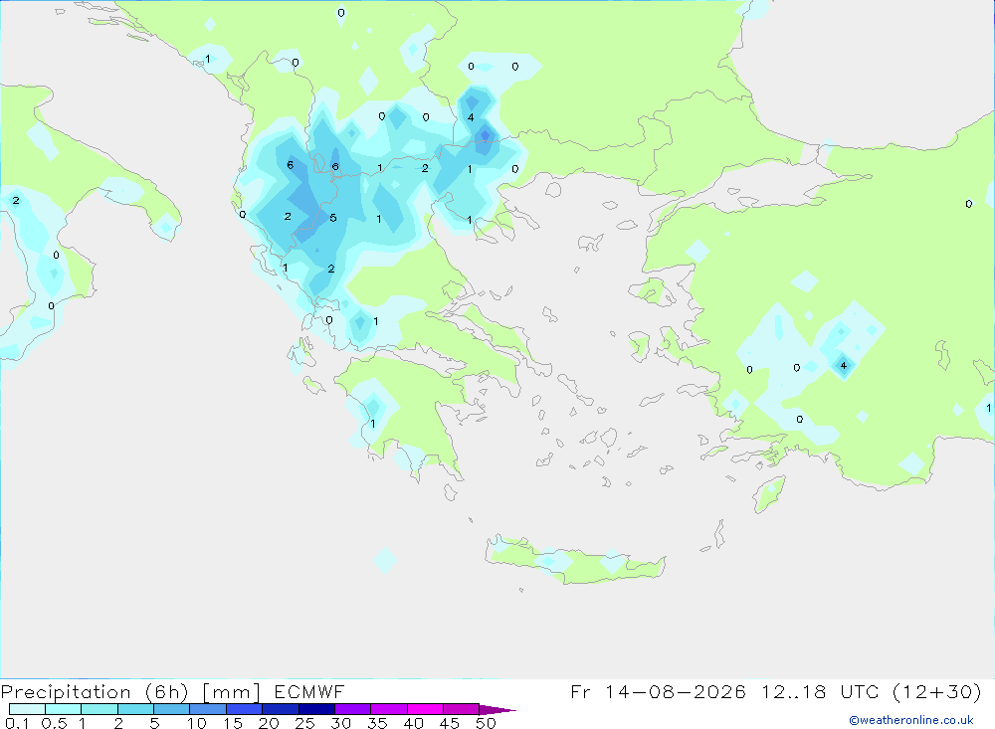Viewport: 995px width, 729px height.
Task: Click the legend label '40'
Action: 414,723
